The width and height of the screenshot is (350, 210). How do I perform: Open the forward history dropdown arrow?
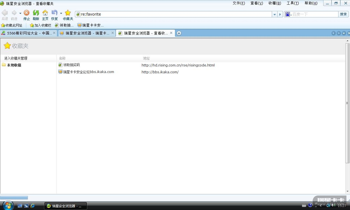click(20, 13)
